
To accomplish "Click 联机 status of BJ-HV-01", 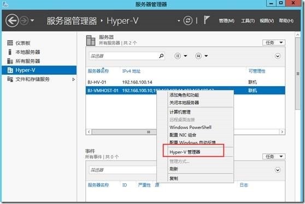I will [x=253, y=82].
